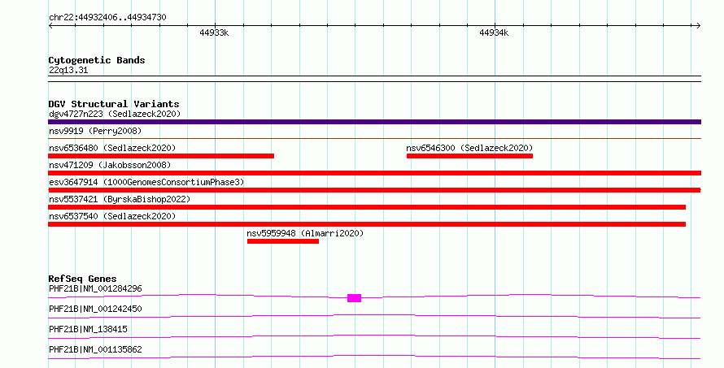Open nsv6546300 (Sedlazeck2020) variant label
Viewport: 724px width, 368px height.
pos(469,148)
